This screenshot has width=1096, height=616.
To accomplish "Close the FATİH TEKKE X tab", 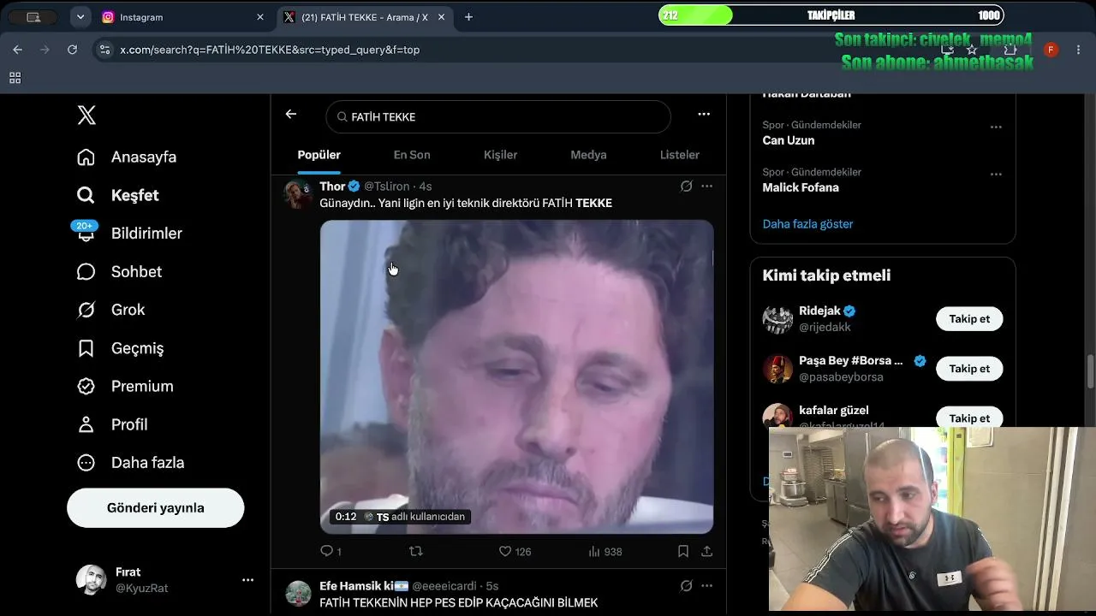I will pyautogui.click(x=443, y=17).
